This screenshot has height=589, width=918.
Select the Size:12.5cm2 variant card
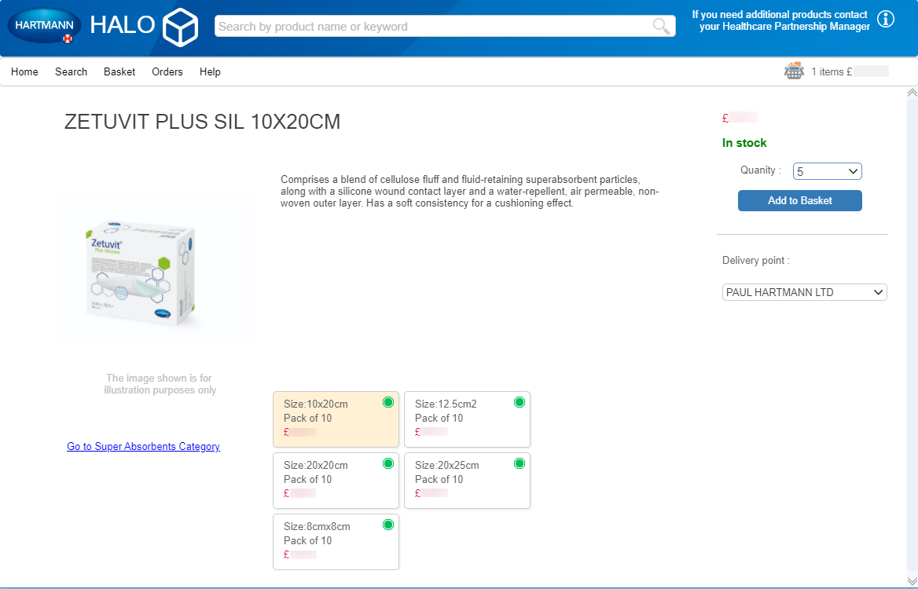pos(467,419)
